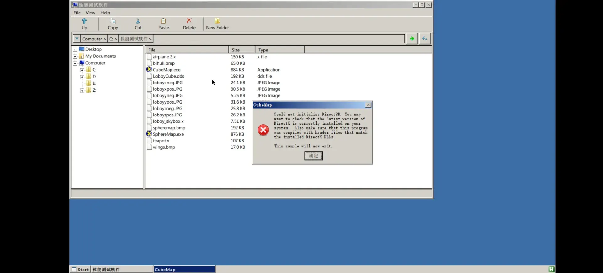Close the CubeMap error dialog
Viewport: 603px width, 273px height.
point(368,105)
